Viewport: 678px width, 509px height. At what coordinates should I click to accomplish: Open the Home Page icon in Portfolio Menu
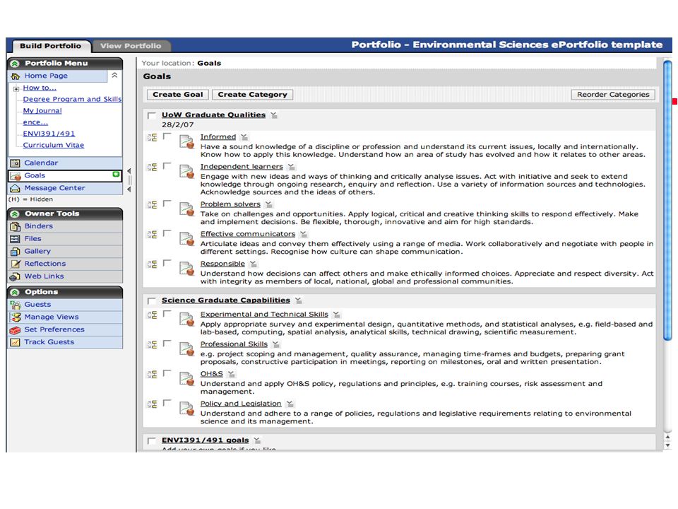[x=15, y=76]
